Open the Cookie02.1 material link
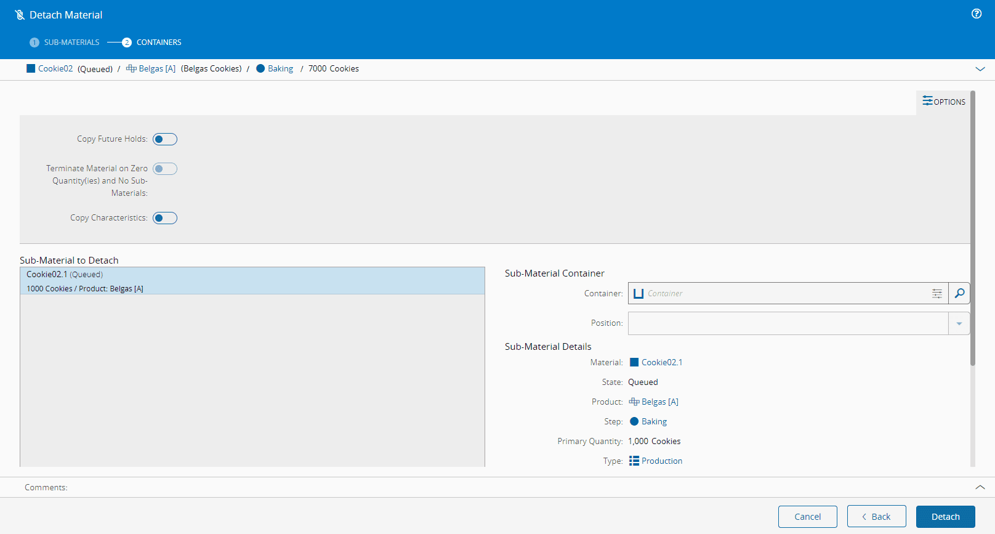Screen dimensions: 995x534 (661, 362)
